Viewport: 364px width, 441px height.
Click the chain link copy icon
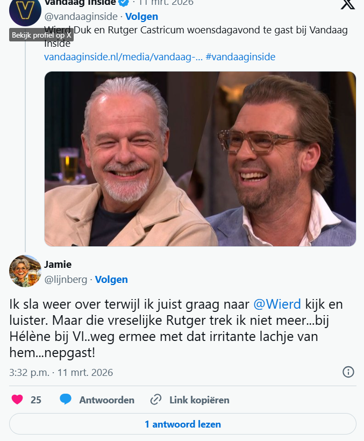[x=156, y=400]
